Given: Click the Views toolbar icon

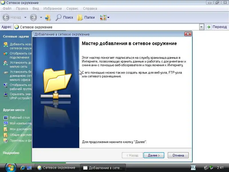Looking at the screenshot, I should click(103, 17).
